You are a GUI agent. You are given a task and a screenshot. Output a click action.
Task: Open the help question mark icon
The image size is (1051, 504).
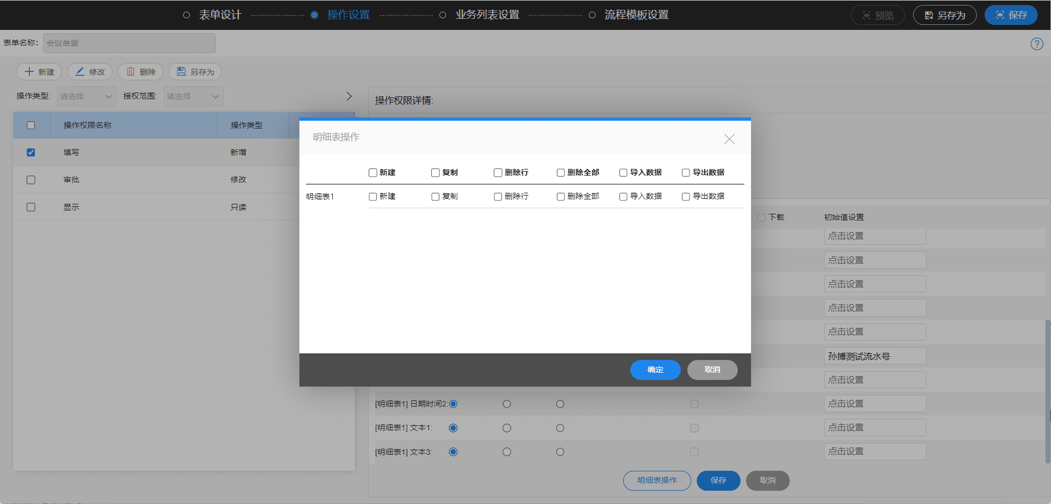(x=1037, y=44)
